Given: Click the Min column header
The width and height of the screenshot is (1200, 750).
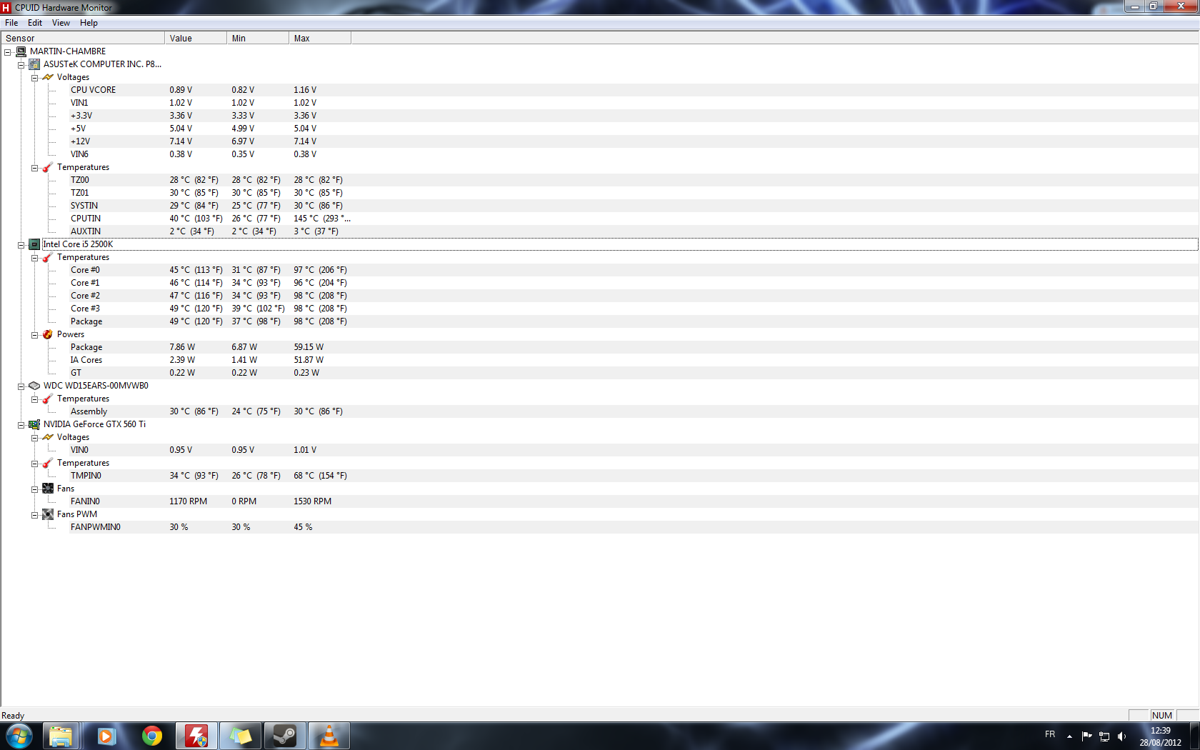Looking at the screenshot, I should 258,38.
